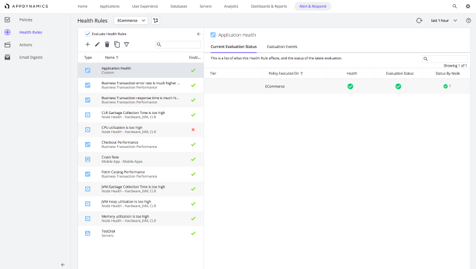476x269 pixels.
Task: Open the Alert & Respond section
Action: 313,6
